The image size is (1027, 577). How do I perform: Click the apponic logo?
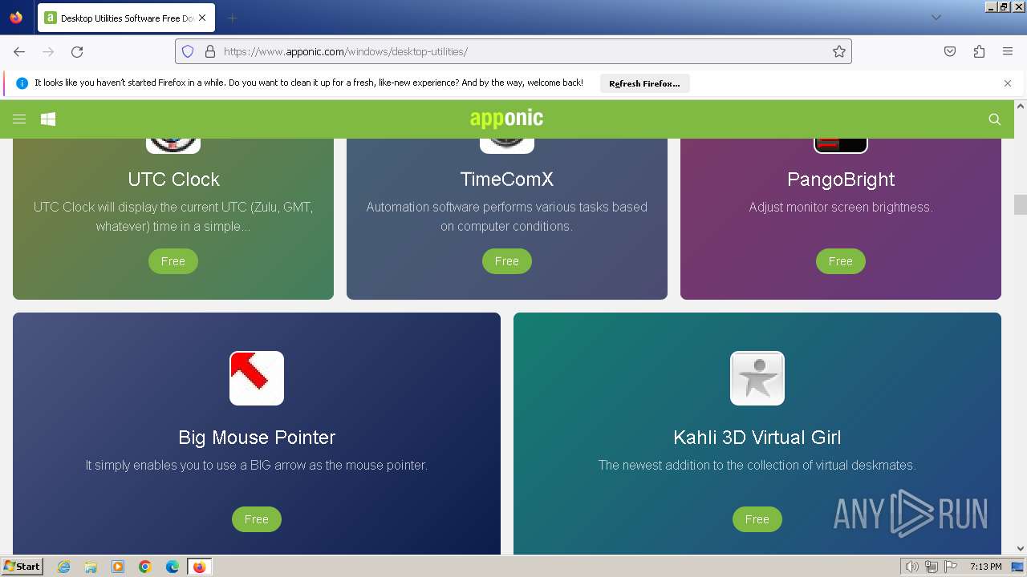pos(507,119)
